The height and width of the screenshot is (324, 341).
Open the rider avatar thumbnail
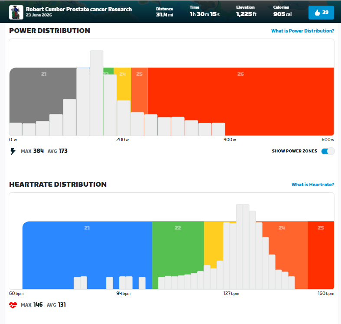[x=16, y=13]
